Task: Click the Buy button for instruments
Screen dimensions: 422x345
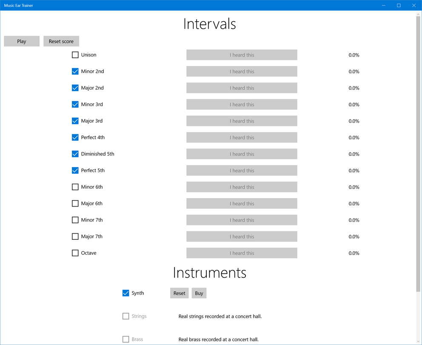Action: (199, 293)
